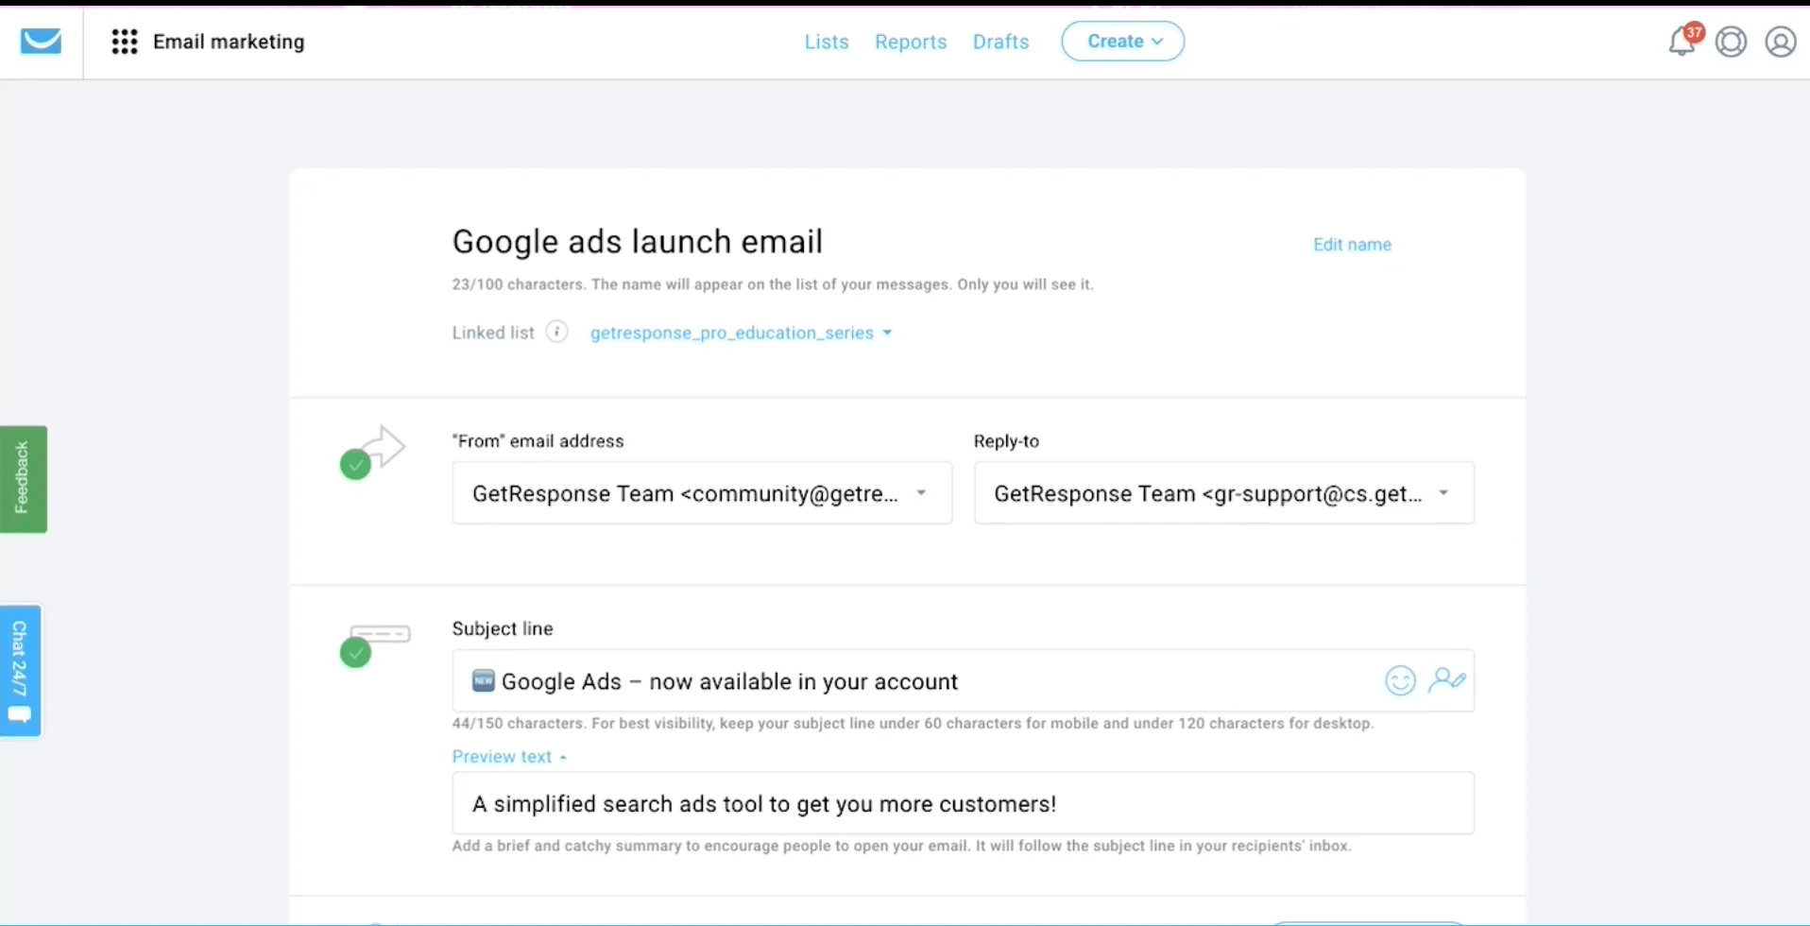Click the From address step arrow icon
Image resolution: width=1810 pixels, height=926 pixels.
point(372,452)
